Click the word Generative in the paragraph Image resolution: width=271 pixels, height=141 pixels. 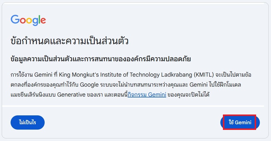click(x=72, y=95)
